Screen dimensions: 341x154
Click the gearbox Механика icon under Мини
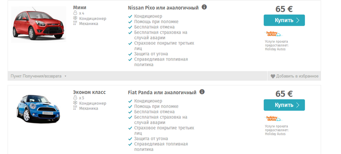coord(75,24)
